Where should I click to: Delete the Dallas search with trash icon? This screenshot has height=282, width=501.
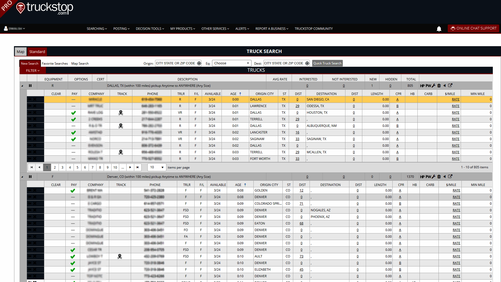coord(439,85)
